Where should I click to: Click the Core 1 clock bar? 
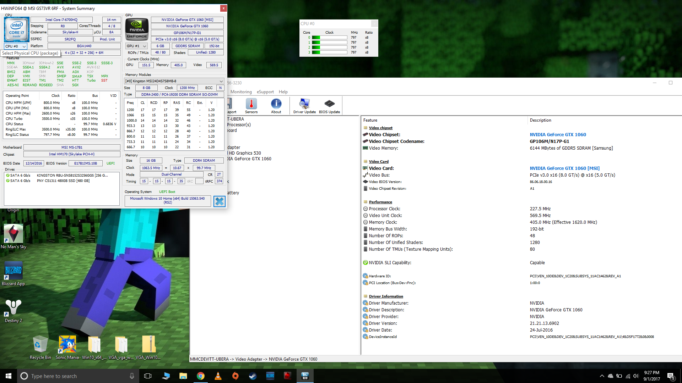point(329,42)
